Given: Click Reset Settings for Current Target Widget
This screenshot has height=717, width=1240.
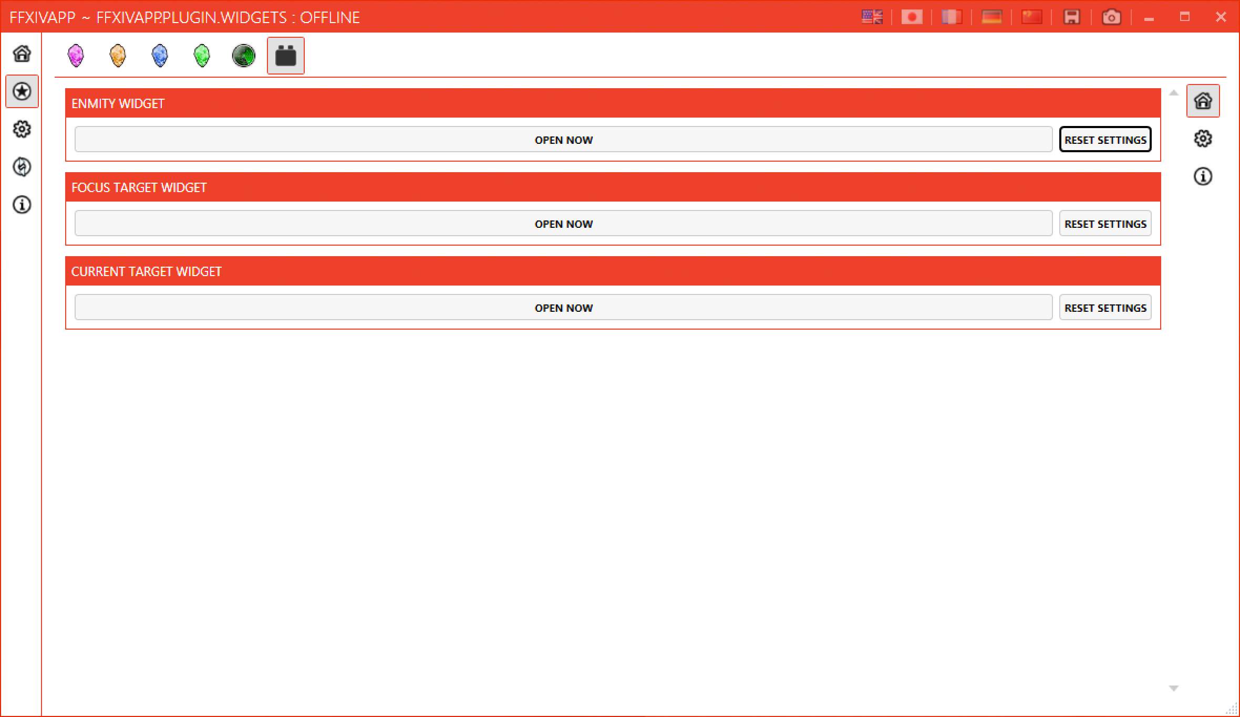Looking at the screenshot, I should pos(1105,308).
